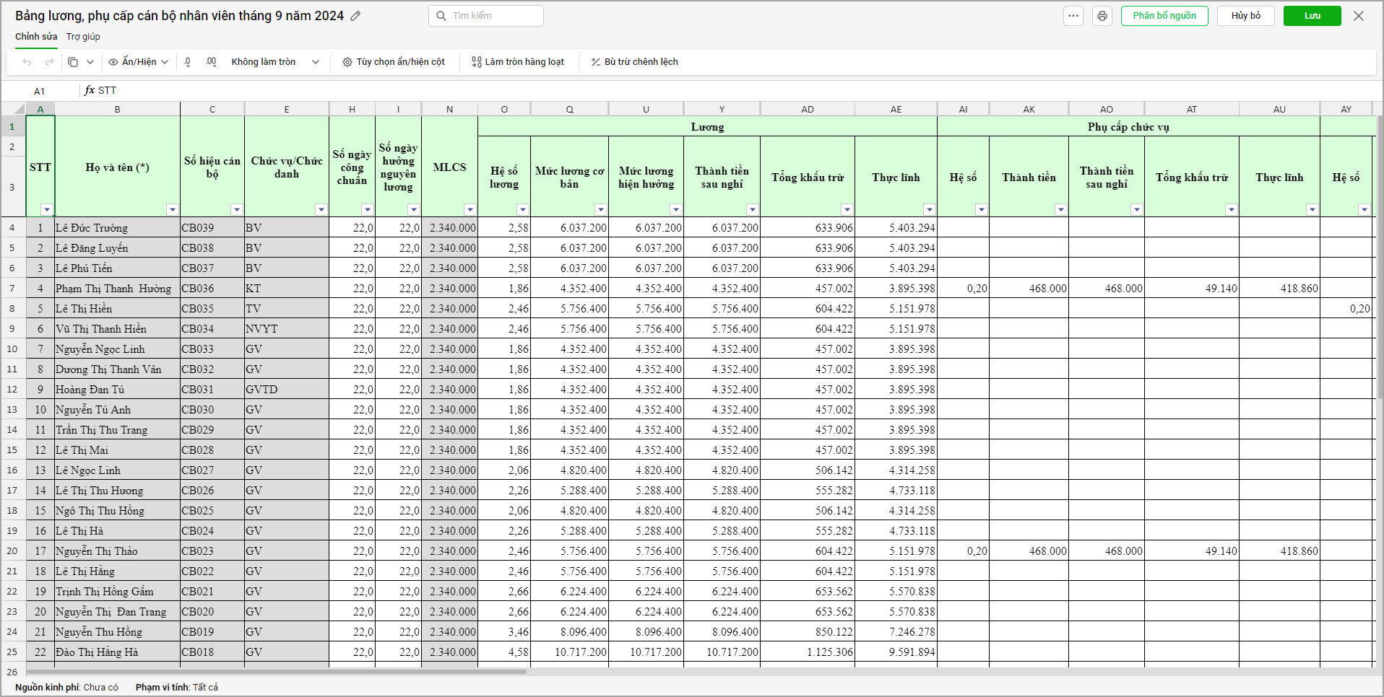1384x697 pixels.
Task: Open filter dropdown on 'Họ và tên' column
Action: click(x=172, y=209)
